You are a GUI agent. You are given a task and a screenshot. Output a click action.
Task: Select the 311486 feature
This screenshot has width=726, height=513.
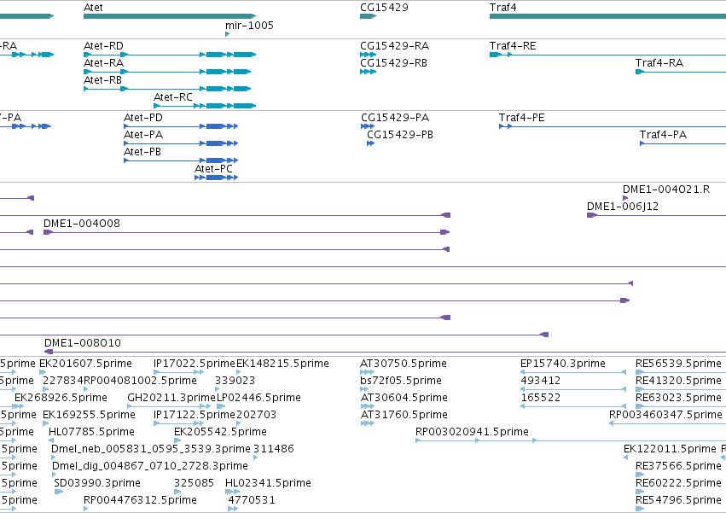256,458
